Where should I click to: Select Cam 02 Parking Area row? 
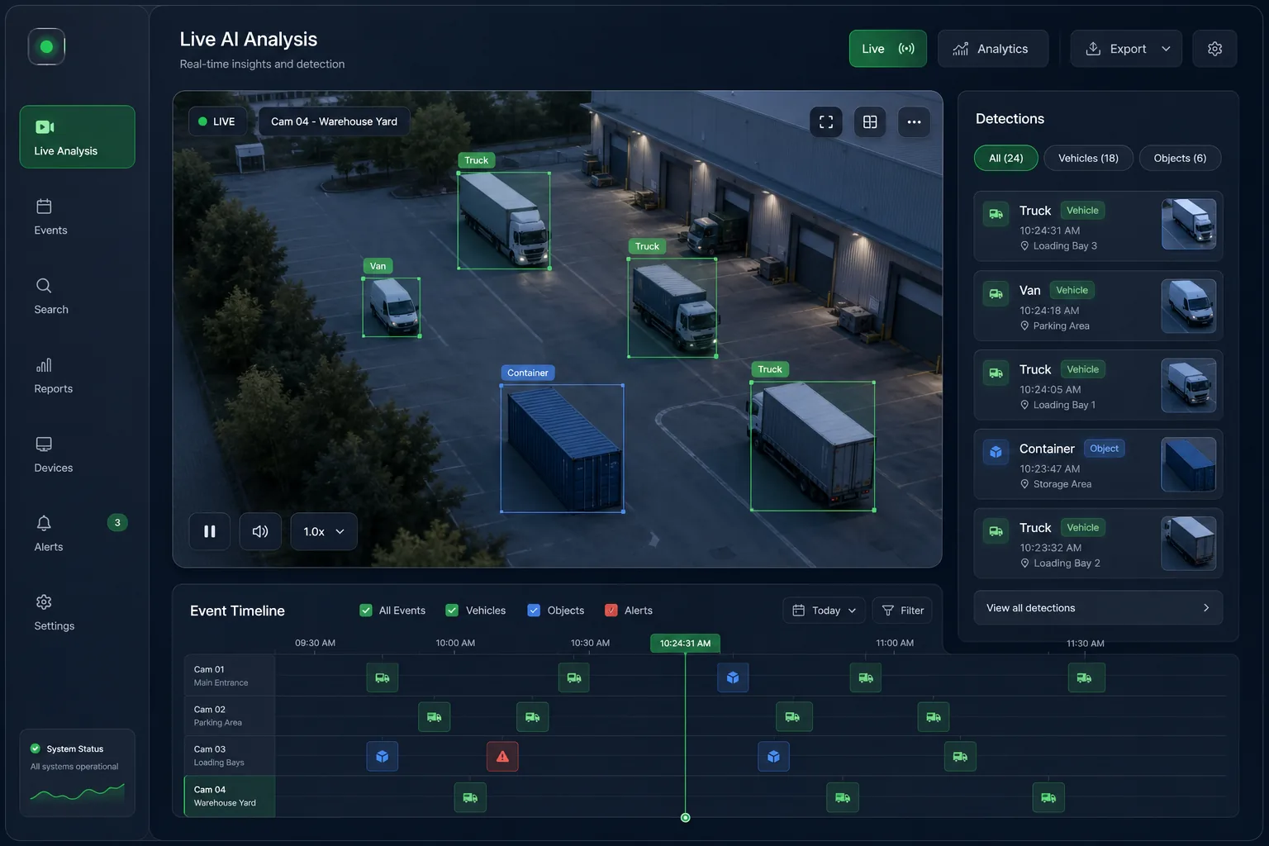point(230,715)
